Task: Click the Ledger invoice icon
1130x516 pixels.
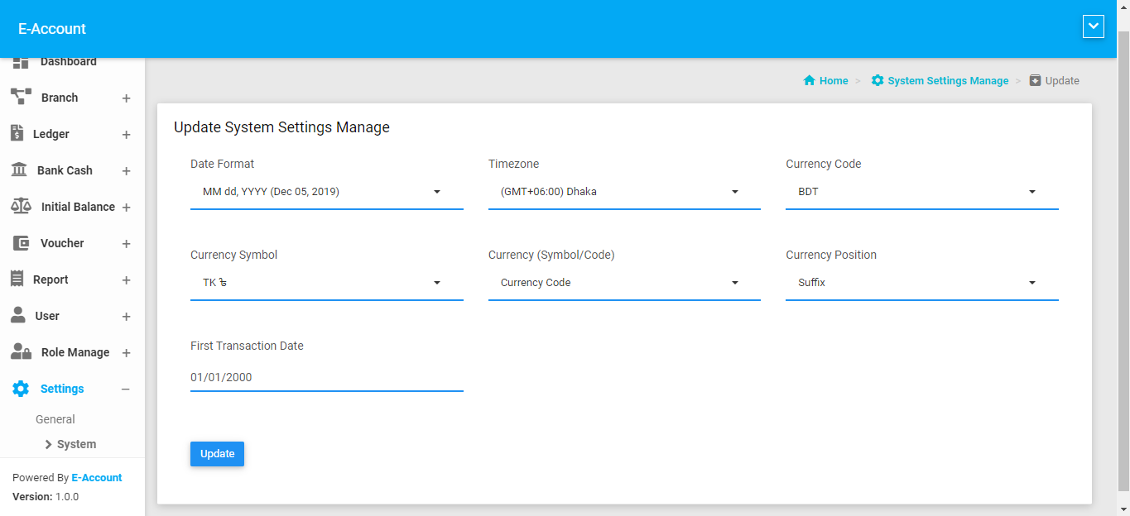Action: click(x=17, y=133)
